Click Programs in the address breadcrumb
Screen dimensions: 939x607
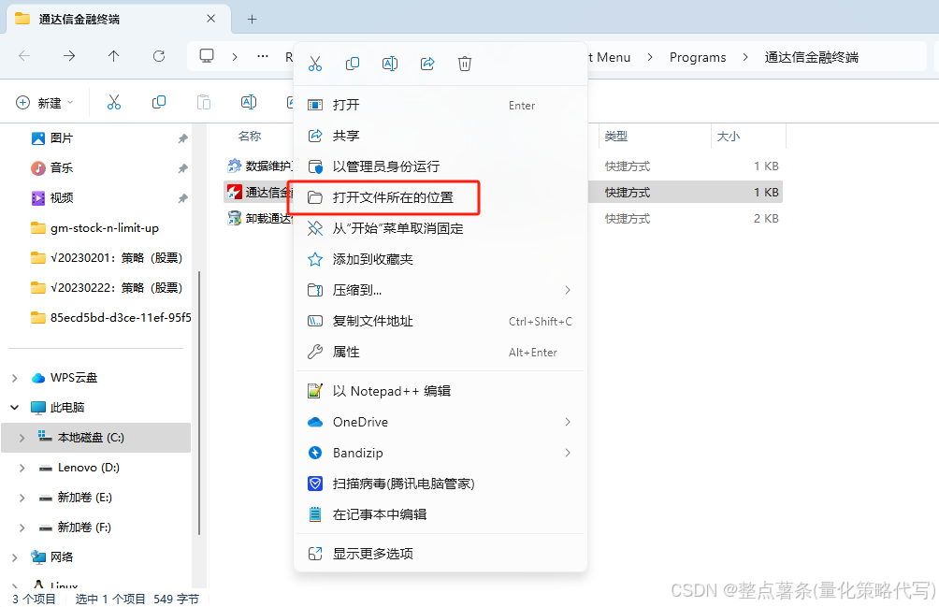[698, 57]
